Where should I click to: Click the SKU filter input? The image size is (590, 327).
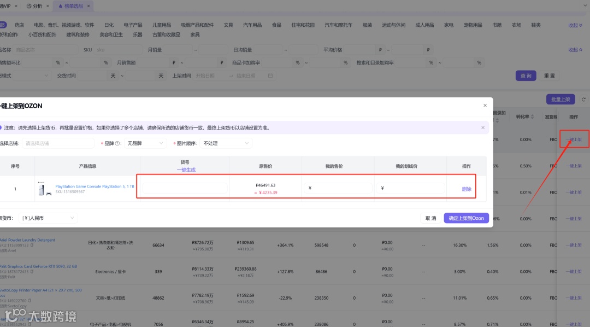(x=118, y=50)
